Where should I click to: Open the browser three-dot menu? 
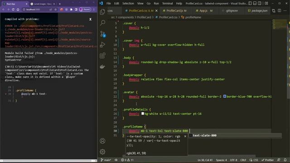point(94,10)
